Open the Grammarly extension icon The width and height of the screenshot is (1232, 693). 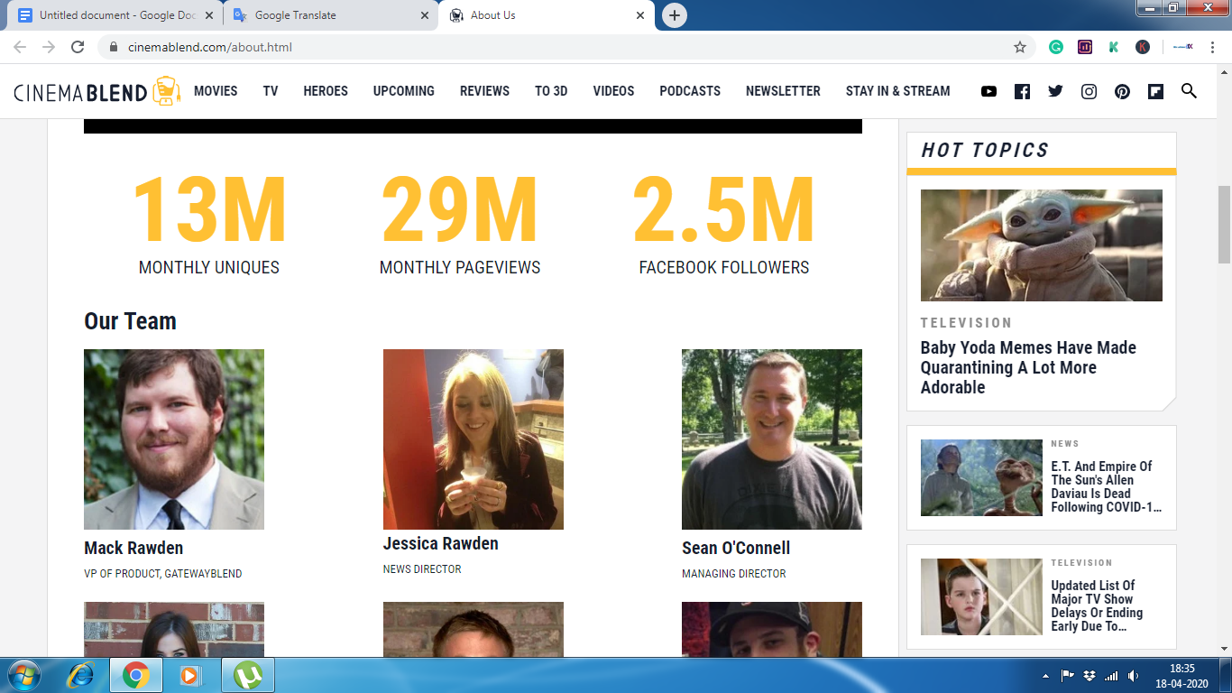point(1055,47)
